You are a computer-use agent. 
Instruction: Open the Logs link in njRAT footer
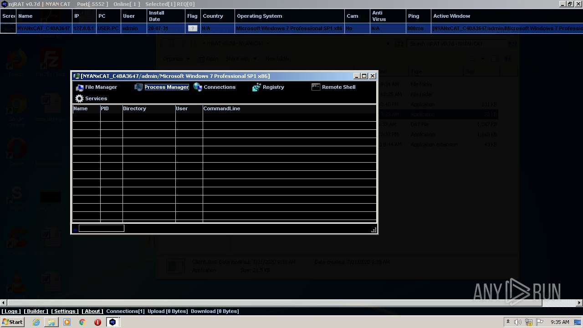11,311
